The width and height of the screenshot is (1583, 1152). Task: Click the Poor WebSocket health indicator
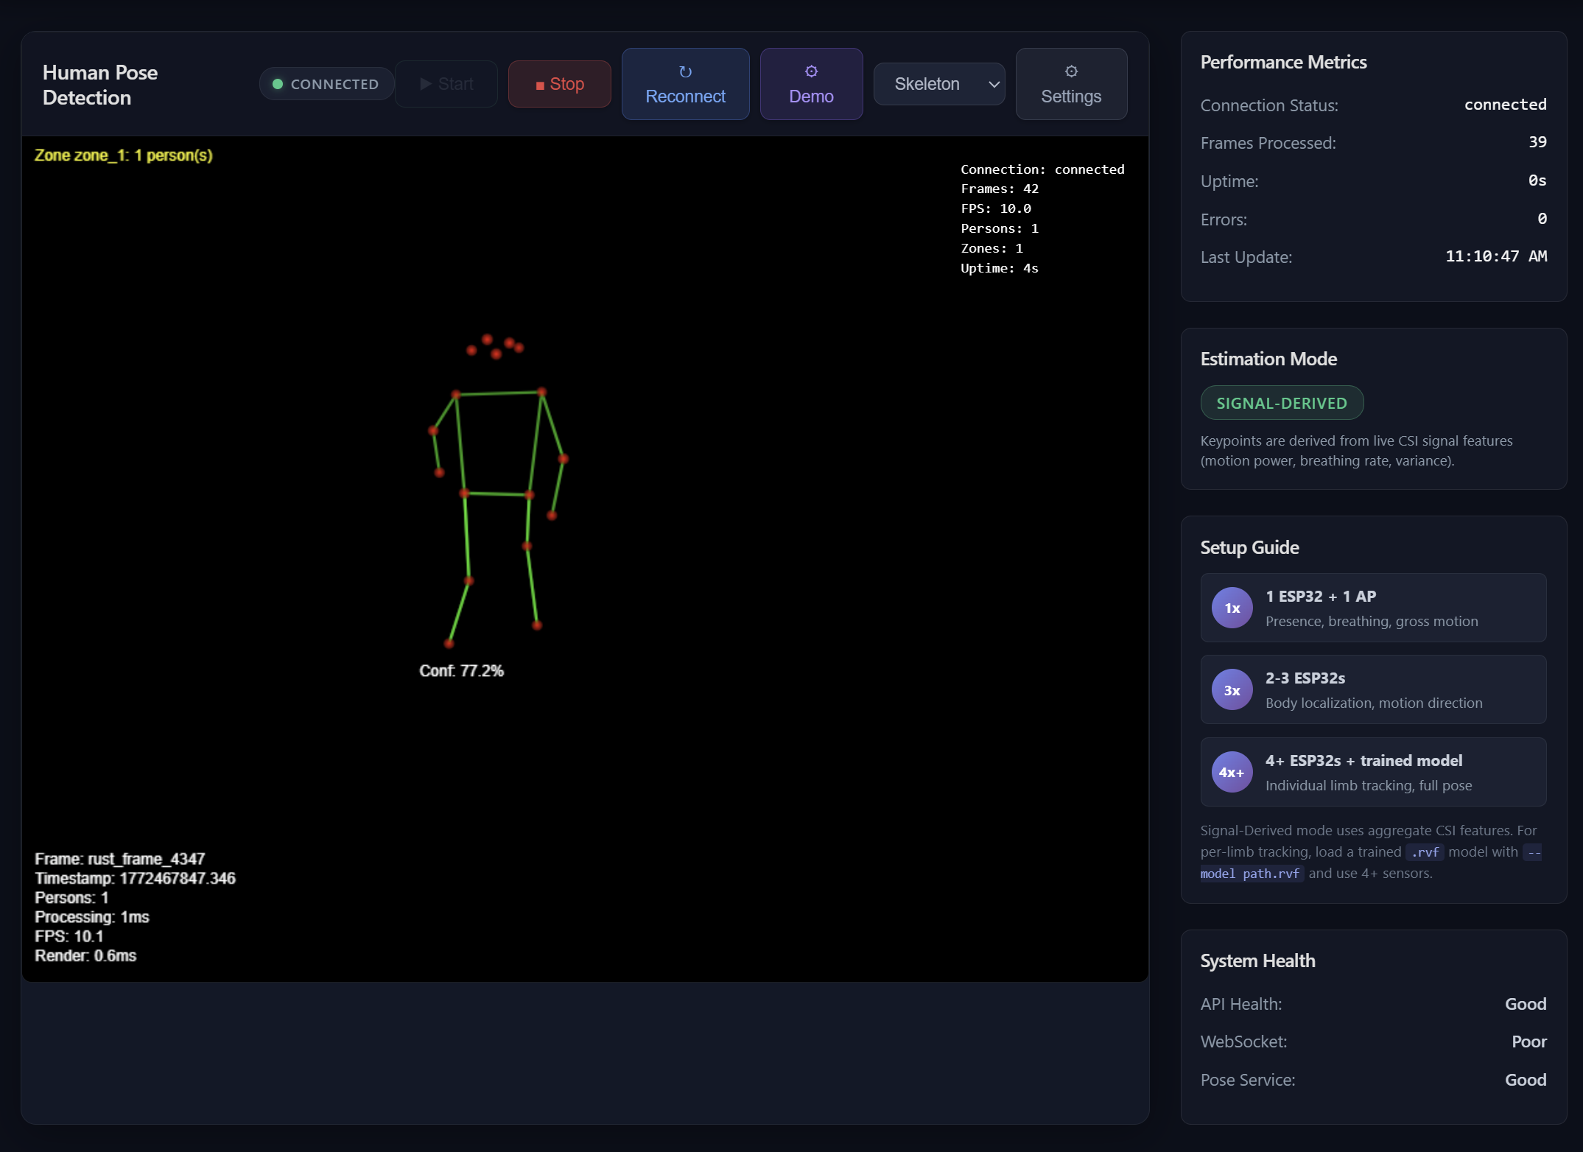tap(1529, 1041)
